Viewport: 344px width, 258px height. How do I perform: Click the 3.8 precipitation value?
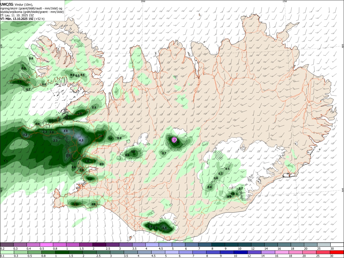[65, 131]
